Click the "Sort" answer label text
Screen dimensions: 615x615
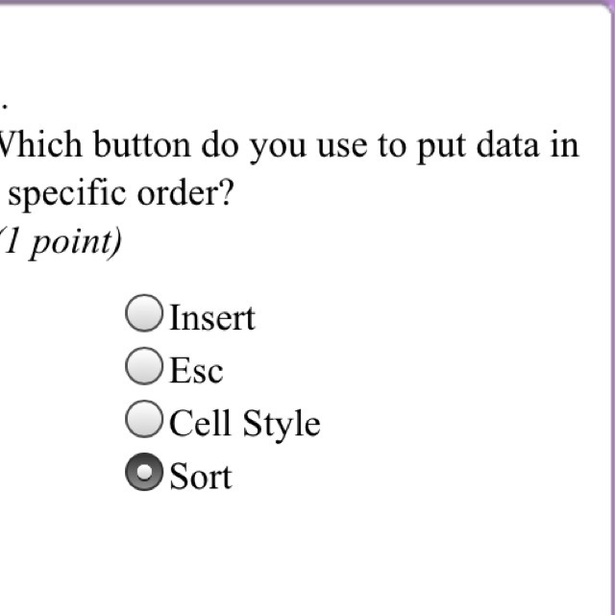(201, 477)
